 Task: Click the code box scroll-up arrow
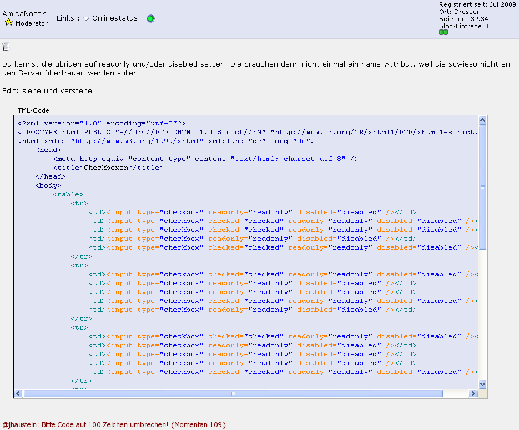[x=482, y=120]
